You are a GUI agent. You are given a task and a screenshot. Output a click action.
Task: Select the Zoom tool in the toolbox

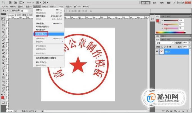click(3, 91)
